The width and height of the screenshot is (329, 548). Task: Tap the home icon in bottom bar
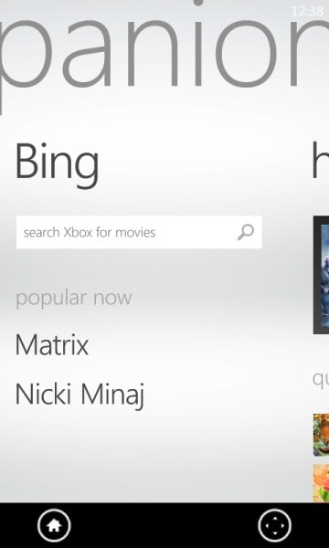click(x=54, y=525)
